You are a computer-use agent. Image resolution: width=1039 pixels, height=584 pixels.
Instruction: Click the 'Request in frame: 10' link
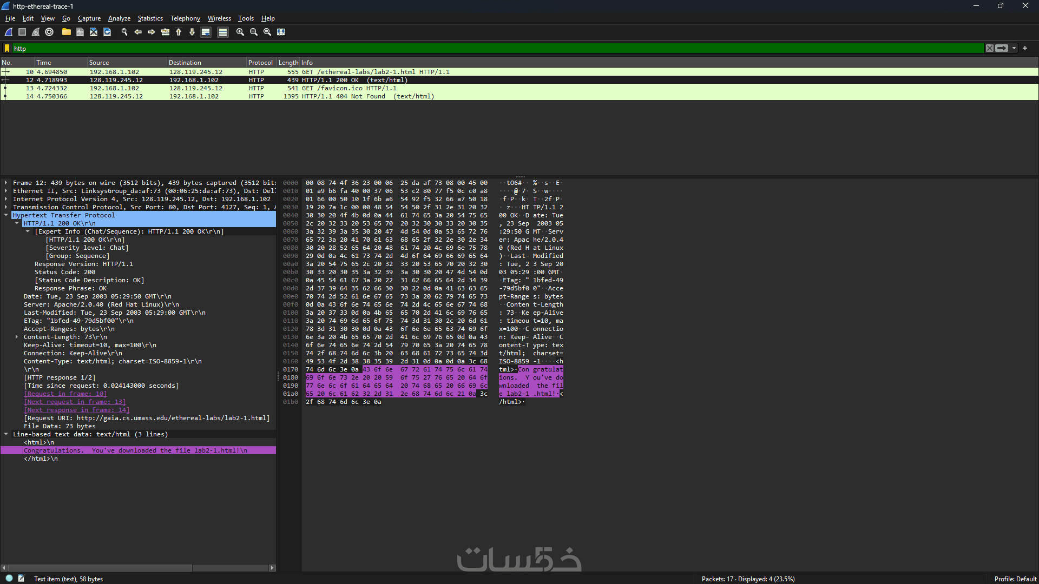65,394
